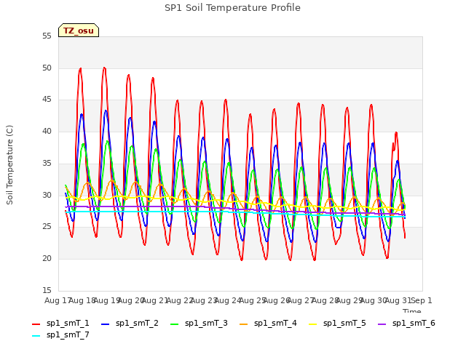Click the orange sp1_smT_4 legend color marker
466x349 pixels.
(x=243, y=324)
